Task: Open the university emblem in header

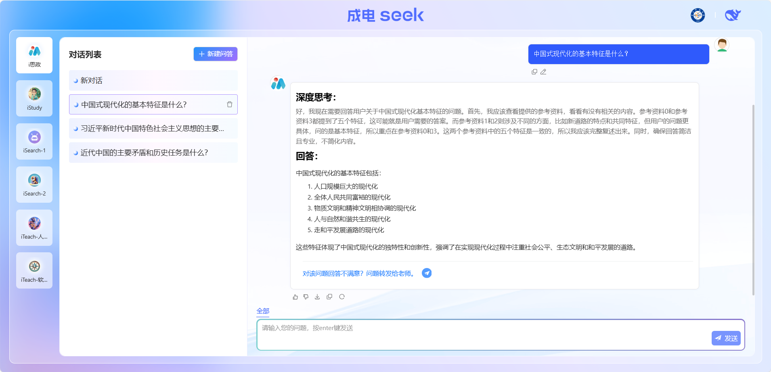Action: pos(698,15)
